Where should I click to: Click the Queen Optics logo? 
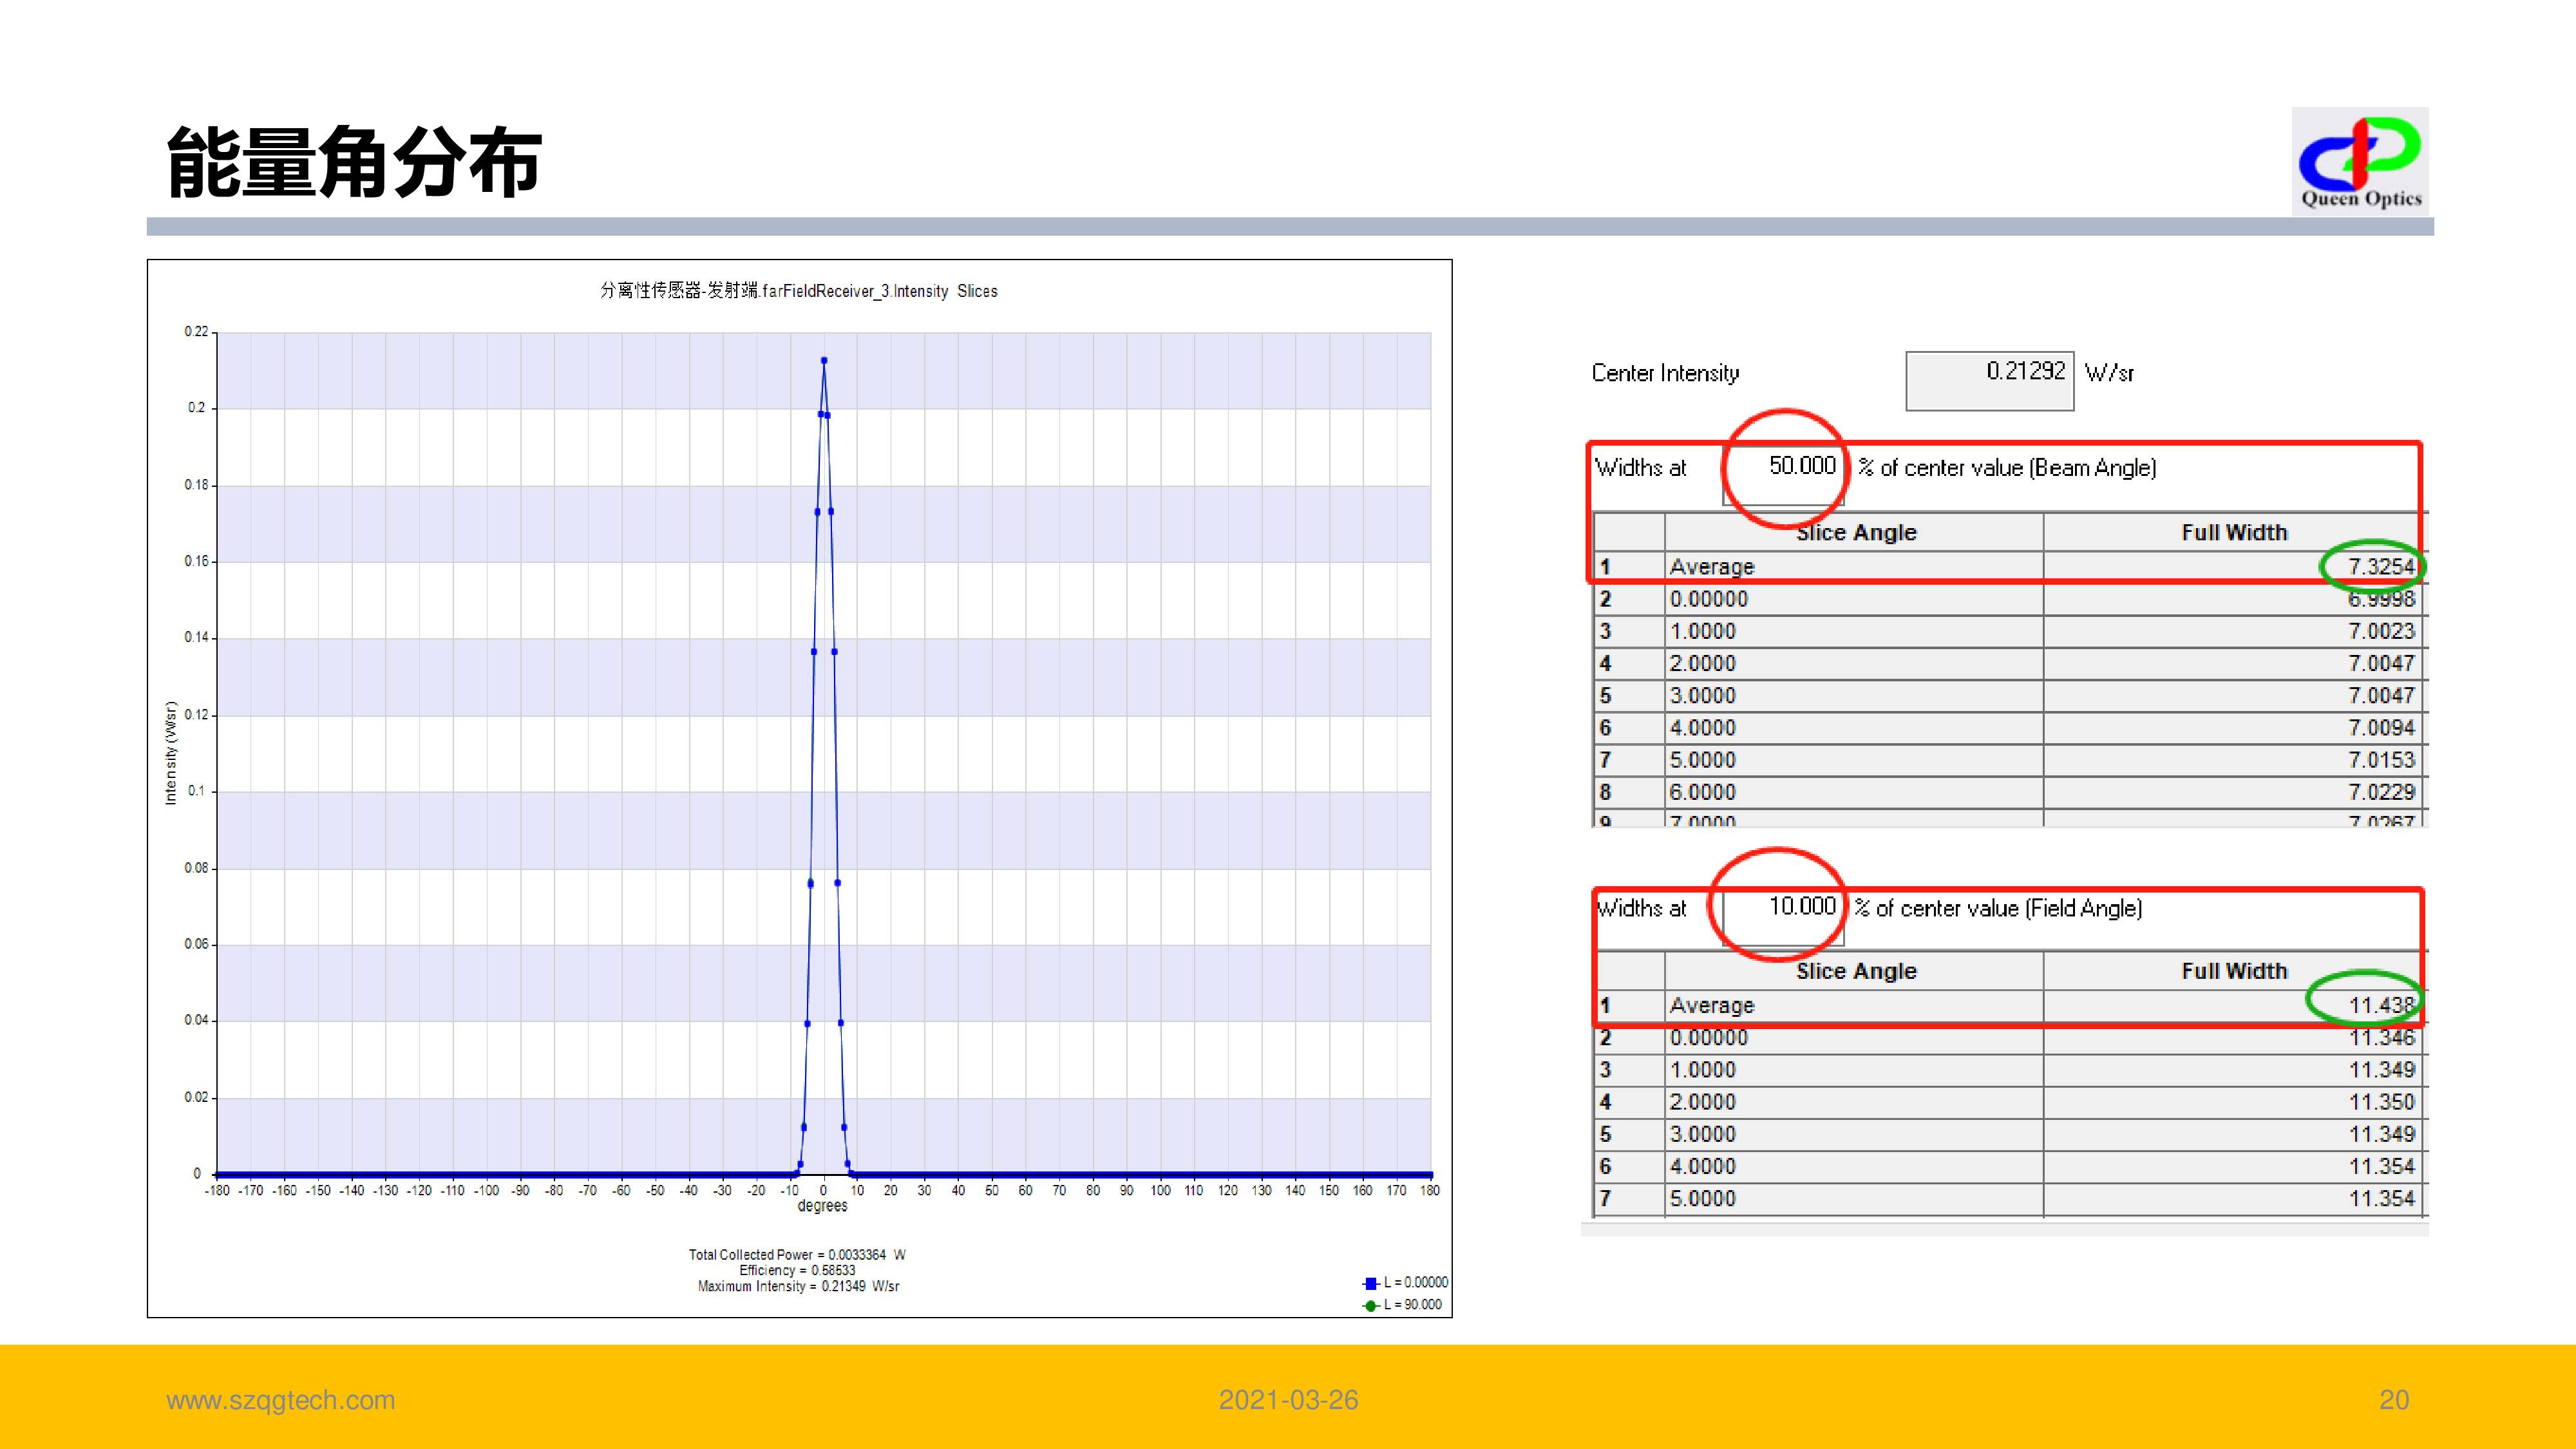coord(2360,162)
